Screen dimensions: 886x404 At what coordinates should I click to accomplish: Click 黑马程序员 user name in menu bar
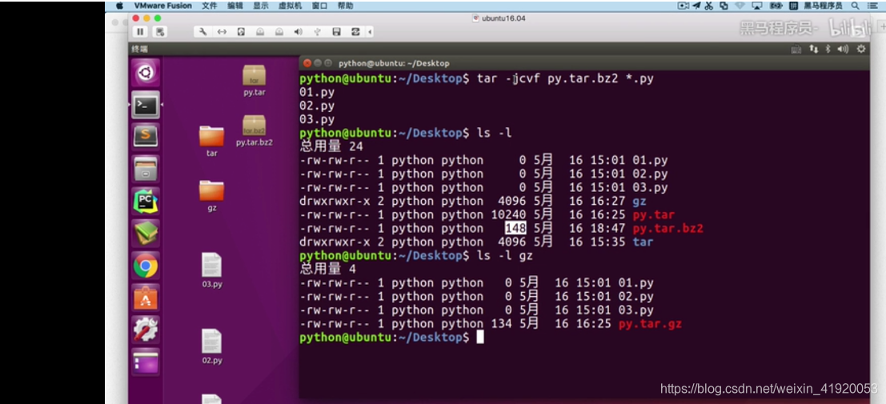pyautogui.click(x=823, y=5)
